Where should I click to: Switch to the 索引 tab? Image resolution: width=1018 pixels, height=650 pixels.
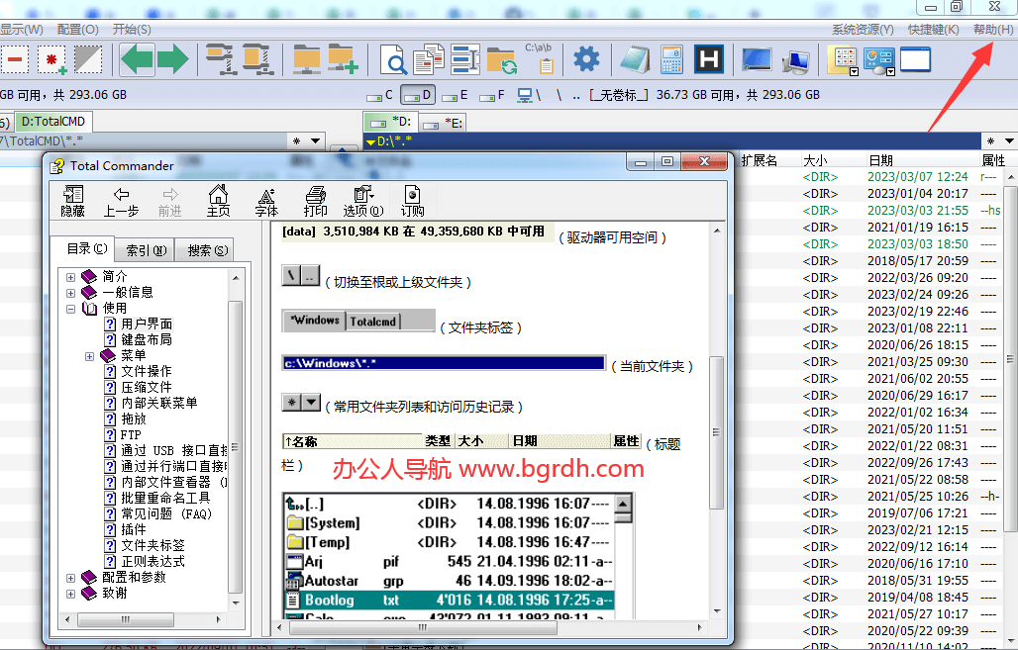point(145,250)
